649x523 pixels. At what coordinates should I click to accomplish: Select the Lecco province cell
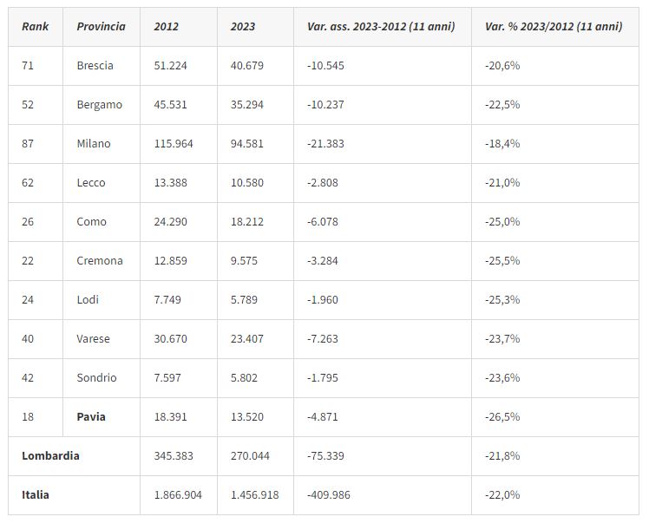click(91, 183)
